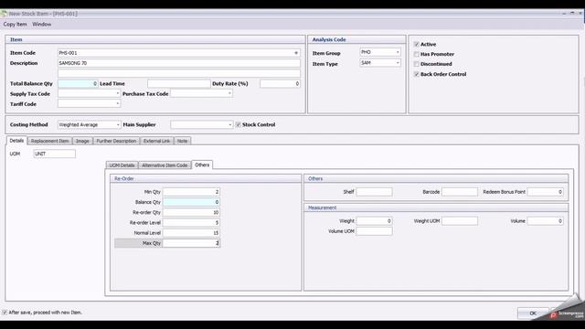Viewport: 585px width, 329px height.
Task: Tick the Discontinued checkbox
Action: point(417,64)
